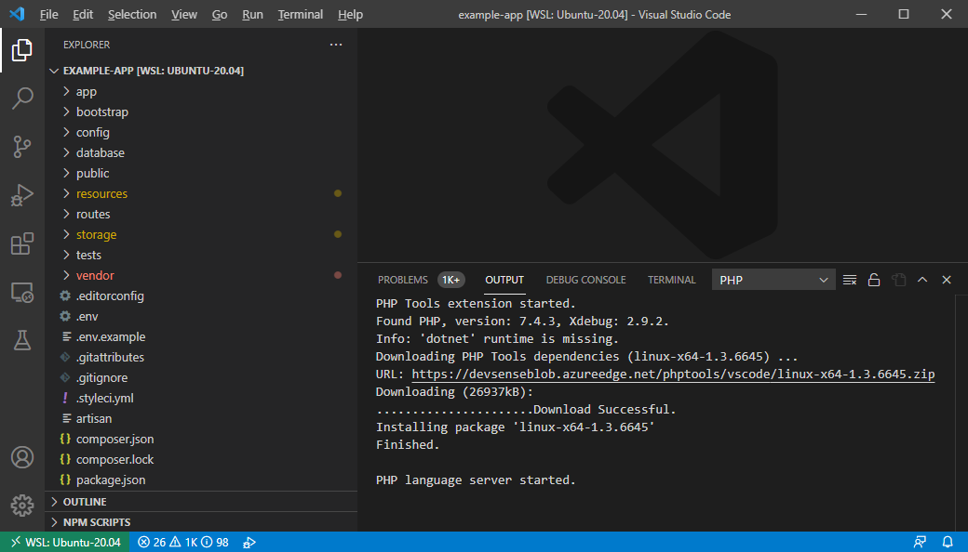Open the Run and Debug view
This screenshot has height=552, width=968.
point(22,195)
